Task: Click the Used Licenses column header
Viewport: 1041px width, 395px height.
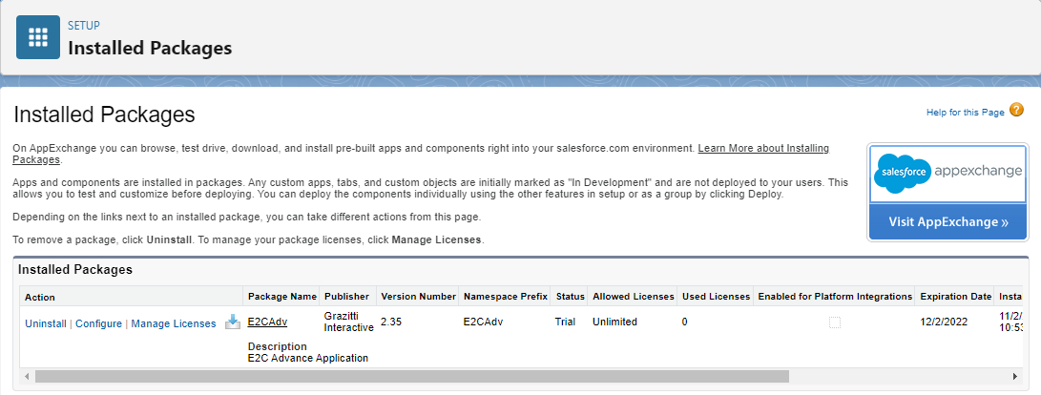Action: point(716,296)
